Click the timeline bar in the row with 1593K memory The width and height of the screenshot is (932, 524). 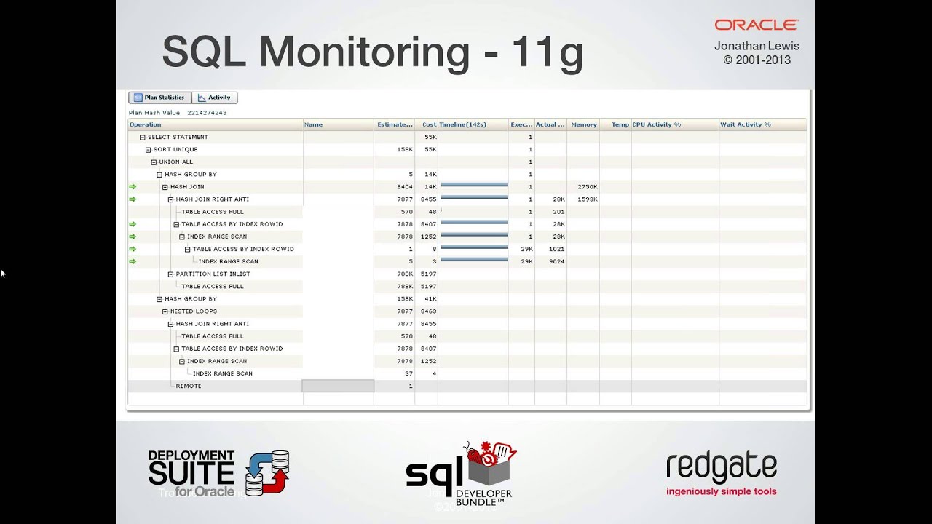pyautogui.click(x=474, y=197)
